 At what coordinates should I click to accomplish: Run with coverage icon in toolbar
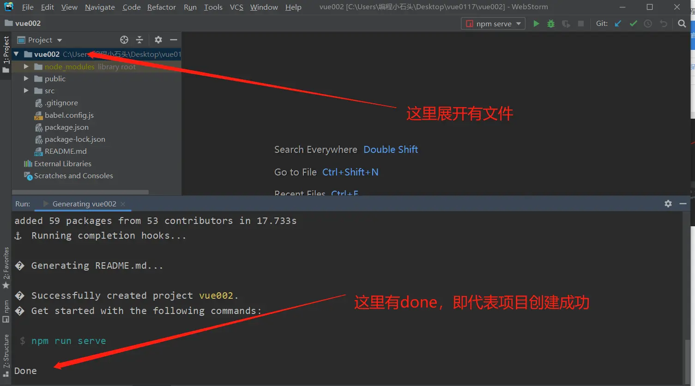[566, 24]
